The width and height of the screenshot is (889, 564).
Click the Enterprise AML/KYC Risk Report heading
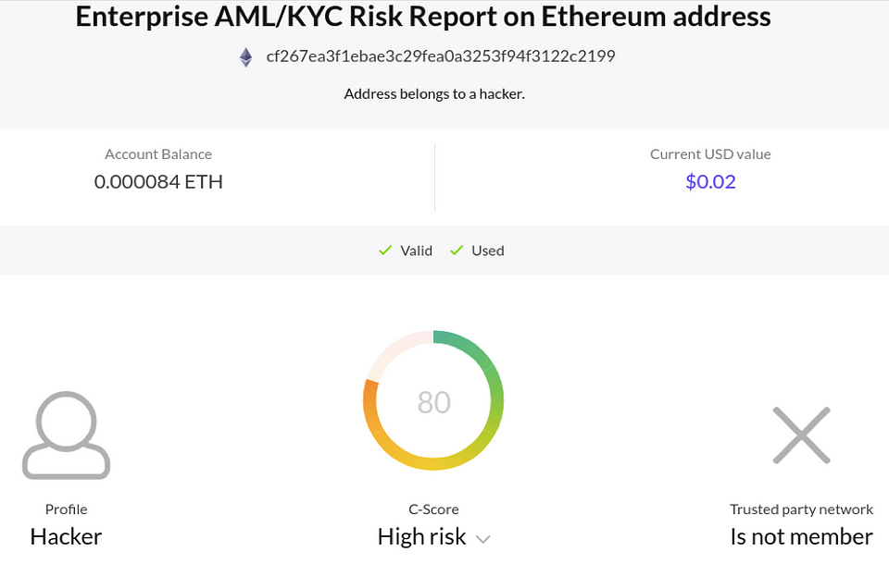click(x=423, y=16)
